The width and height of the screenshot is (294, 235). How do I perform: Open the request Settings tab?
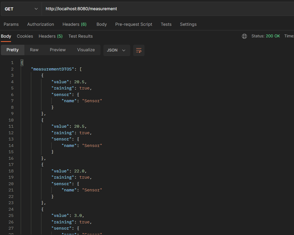pyautogui.click(x=188, y=24)
